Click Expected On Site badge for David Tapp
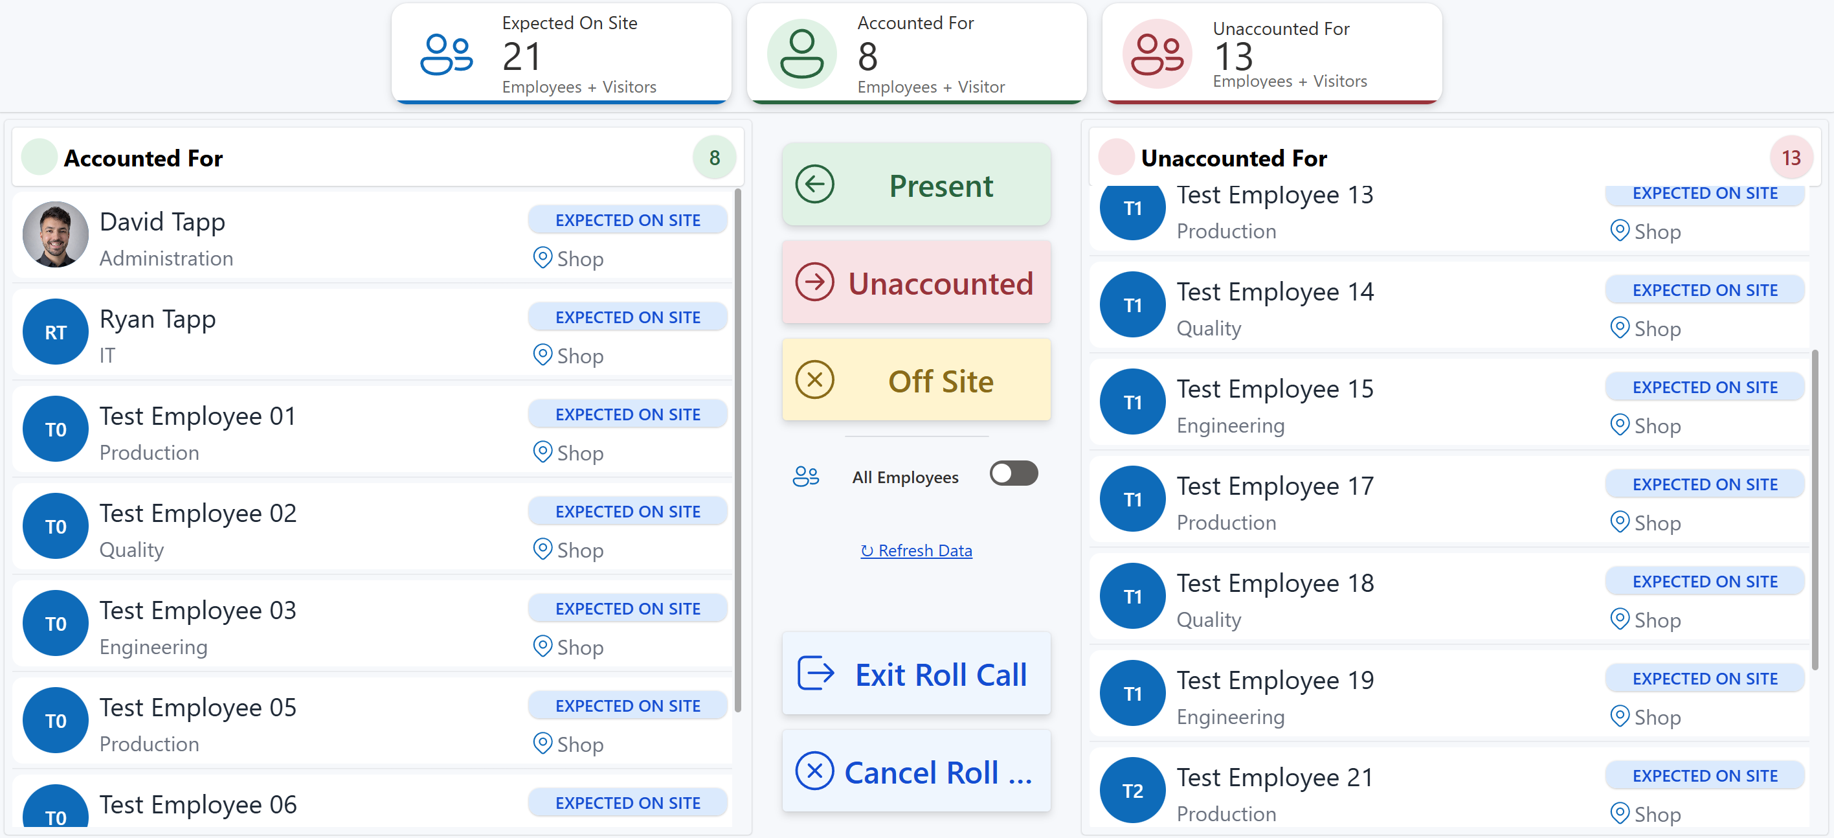1834x838 pixels. (x=627, y=220)
